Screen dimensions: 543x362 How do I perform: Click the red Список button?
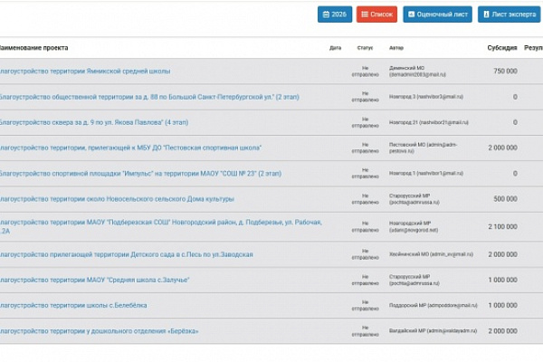click(x=376, y=14)
